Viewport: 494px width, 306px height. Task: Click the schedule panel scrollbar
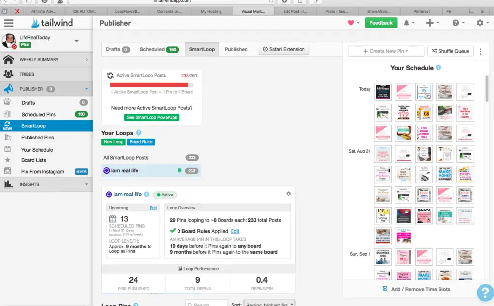pyautogui.click(x=487, y=88)
